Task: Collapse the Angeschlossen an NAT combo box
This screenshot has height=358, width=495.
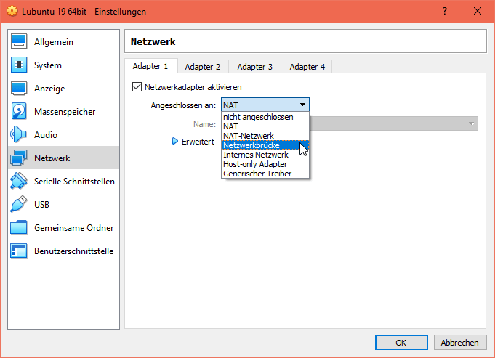Action: [x=265, y=105]
